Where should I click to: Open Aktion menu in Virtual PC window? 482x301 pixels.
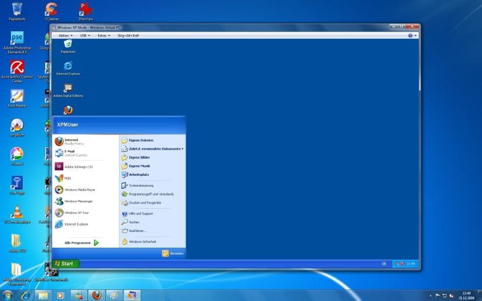point(66,35)
